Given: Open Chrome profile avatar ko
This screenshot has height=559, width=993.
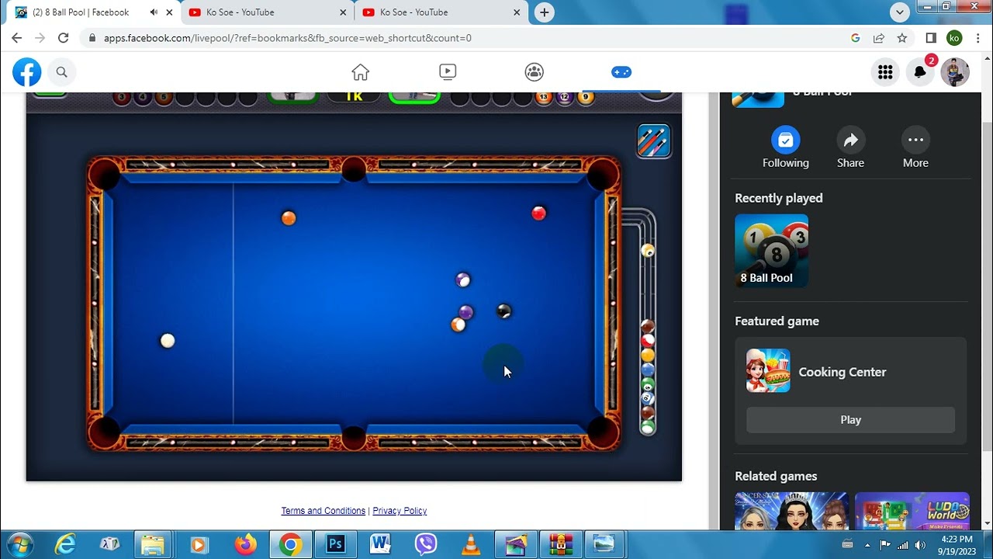Looking at the screenshot, I should [954, 38].
